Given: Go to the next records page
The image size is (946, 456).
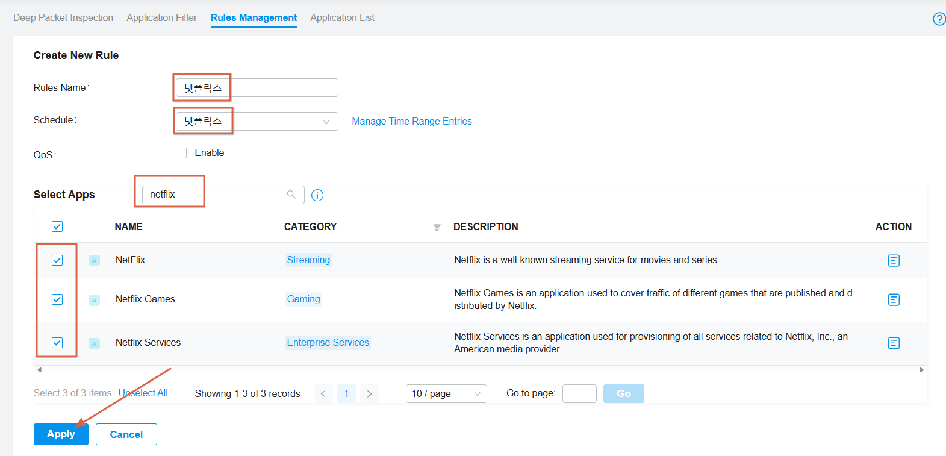Looking at the screenshot, I should click(x=369, y=394).
